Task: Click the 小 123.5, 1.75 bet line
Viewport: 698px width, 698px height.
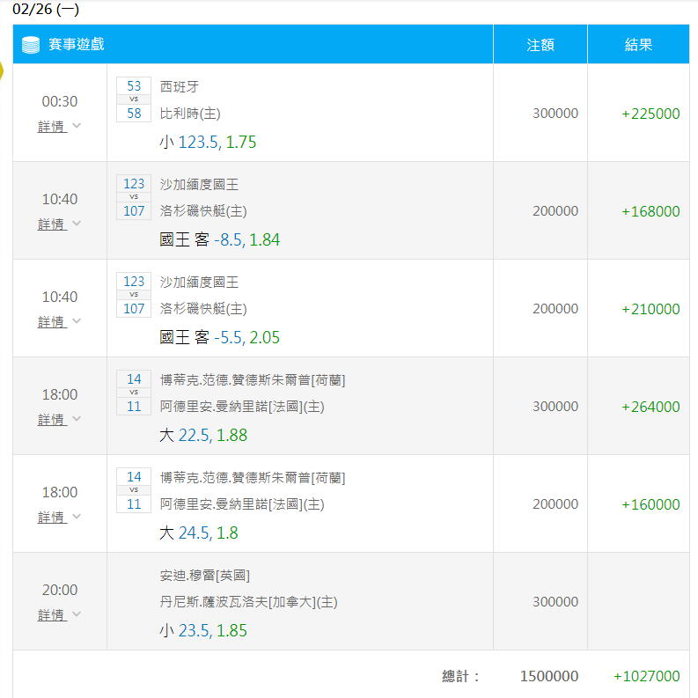Action: coord(208,142)
